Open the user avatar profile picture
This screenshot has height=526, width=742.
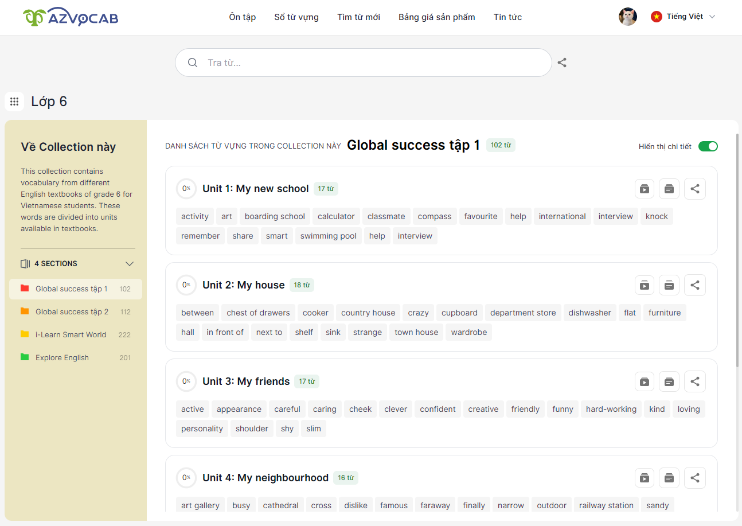628,17
